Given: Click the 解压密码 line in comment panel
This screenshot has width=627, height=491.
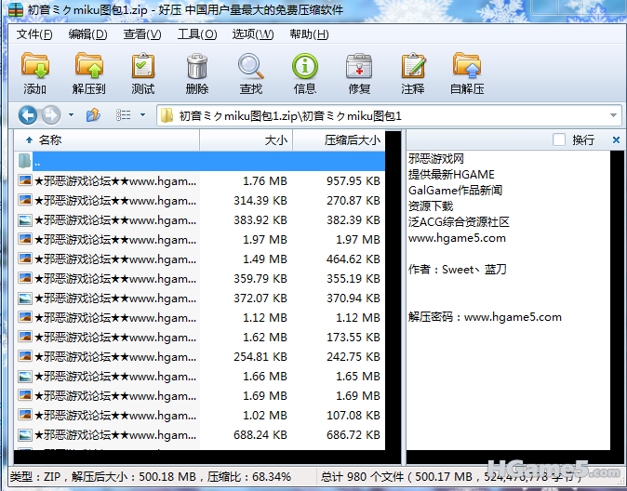Looking at the screenshot, I should [485, 317].
